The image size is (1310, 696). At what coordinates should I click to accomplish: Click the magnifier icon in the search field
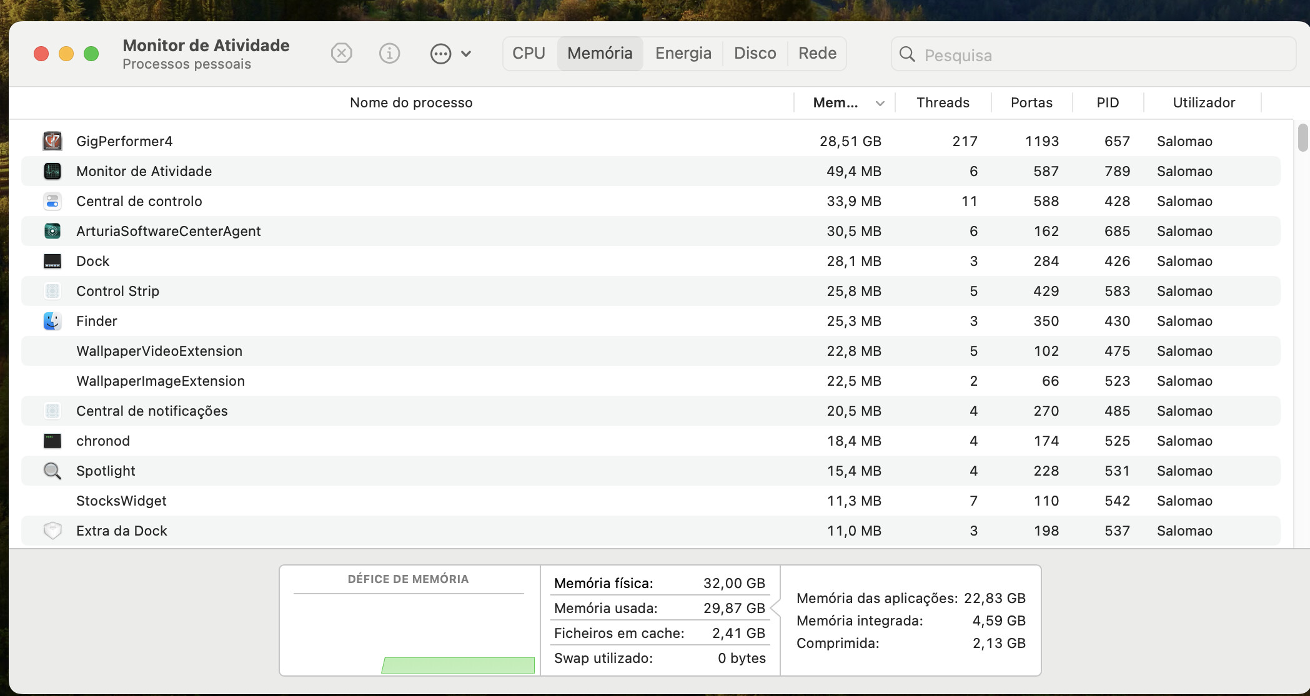(907, 54)
